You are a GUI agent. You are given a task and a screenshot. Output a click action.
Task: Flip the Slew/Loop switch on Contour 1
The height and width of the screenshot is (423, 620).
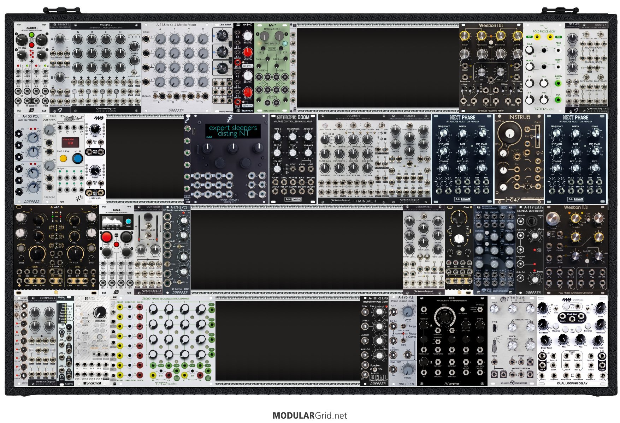pyautogui.click(x=148, y=226)
